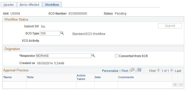Switch to the Header tab
This screenshot has height=91, width=188.
pos(9,5)
